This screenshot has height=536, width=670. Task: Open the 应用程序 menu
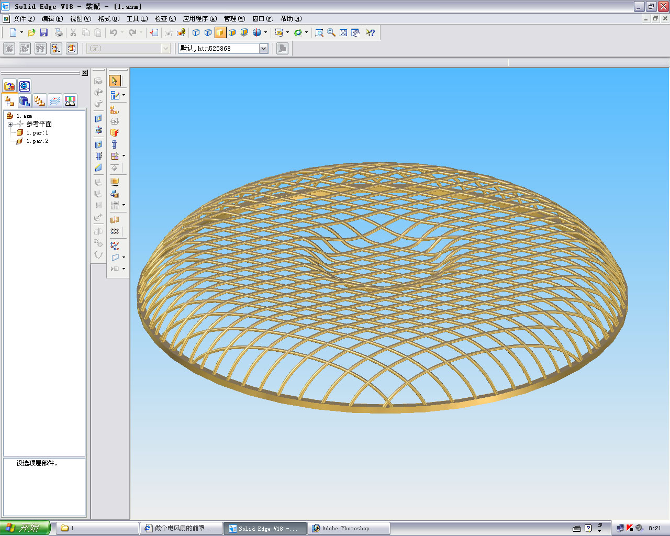click(199, 19)
